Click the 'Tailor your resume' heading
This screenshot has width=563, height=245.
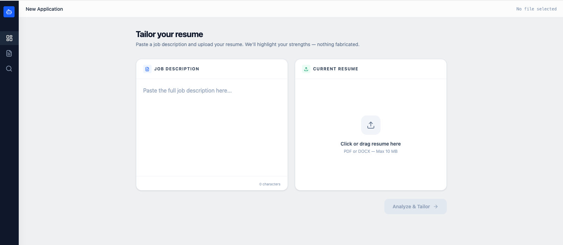(x=169, y=34)
